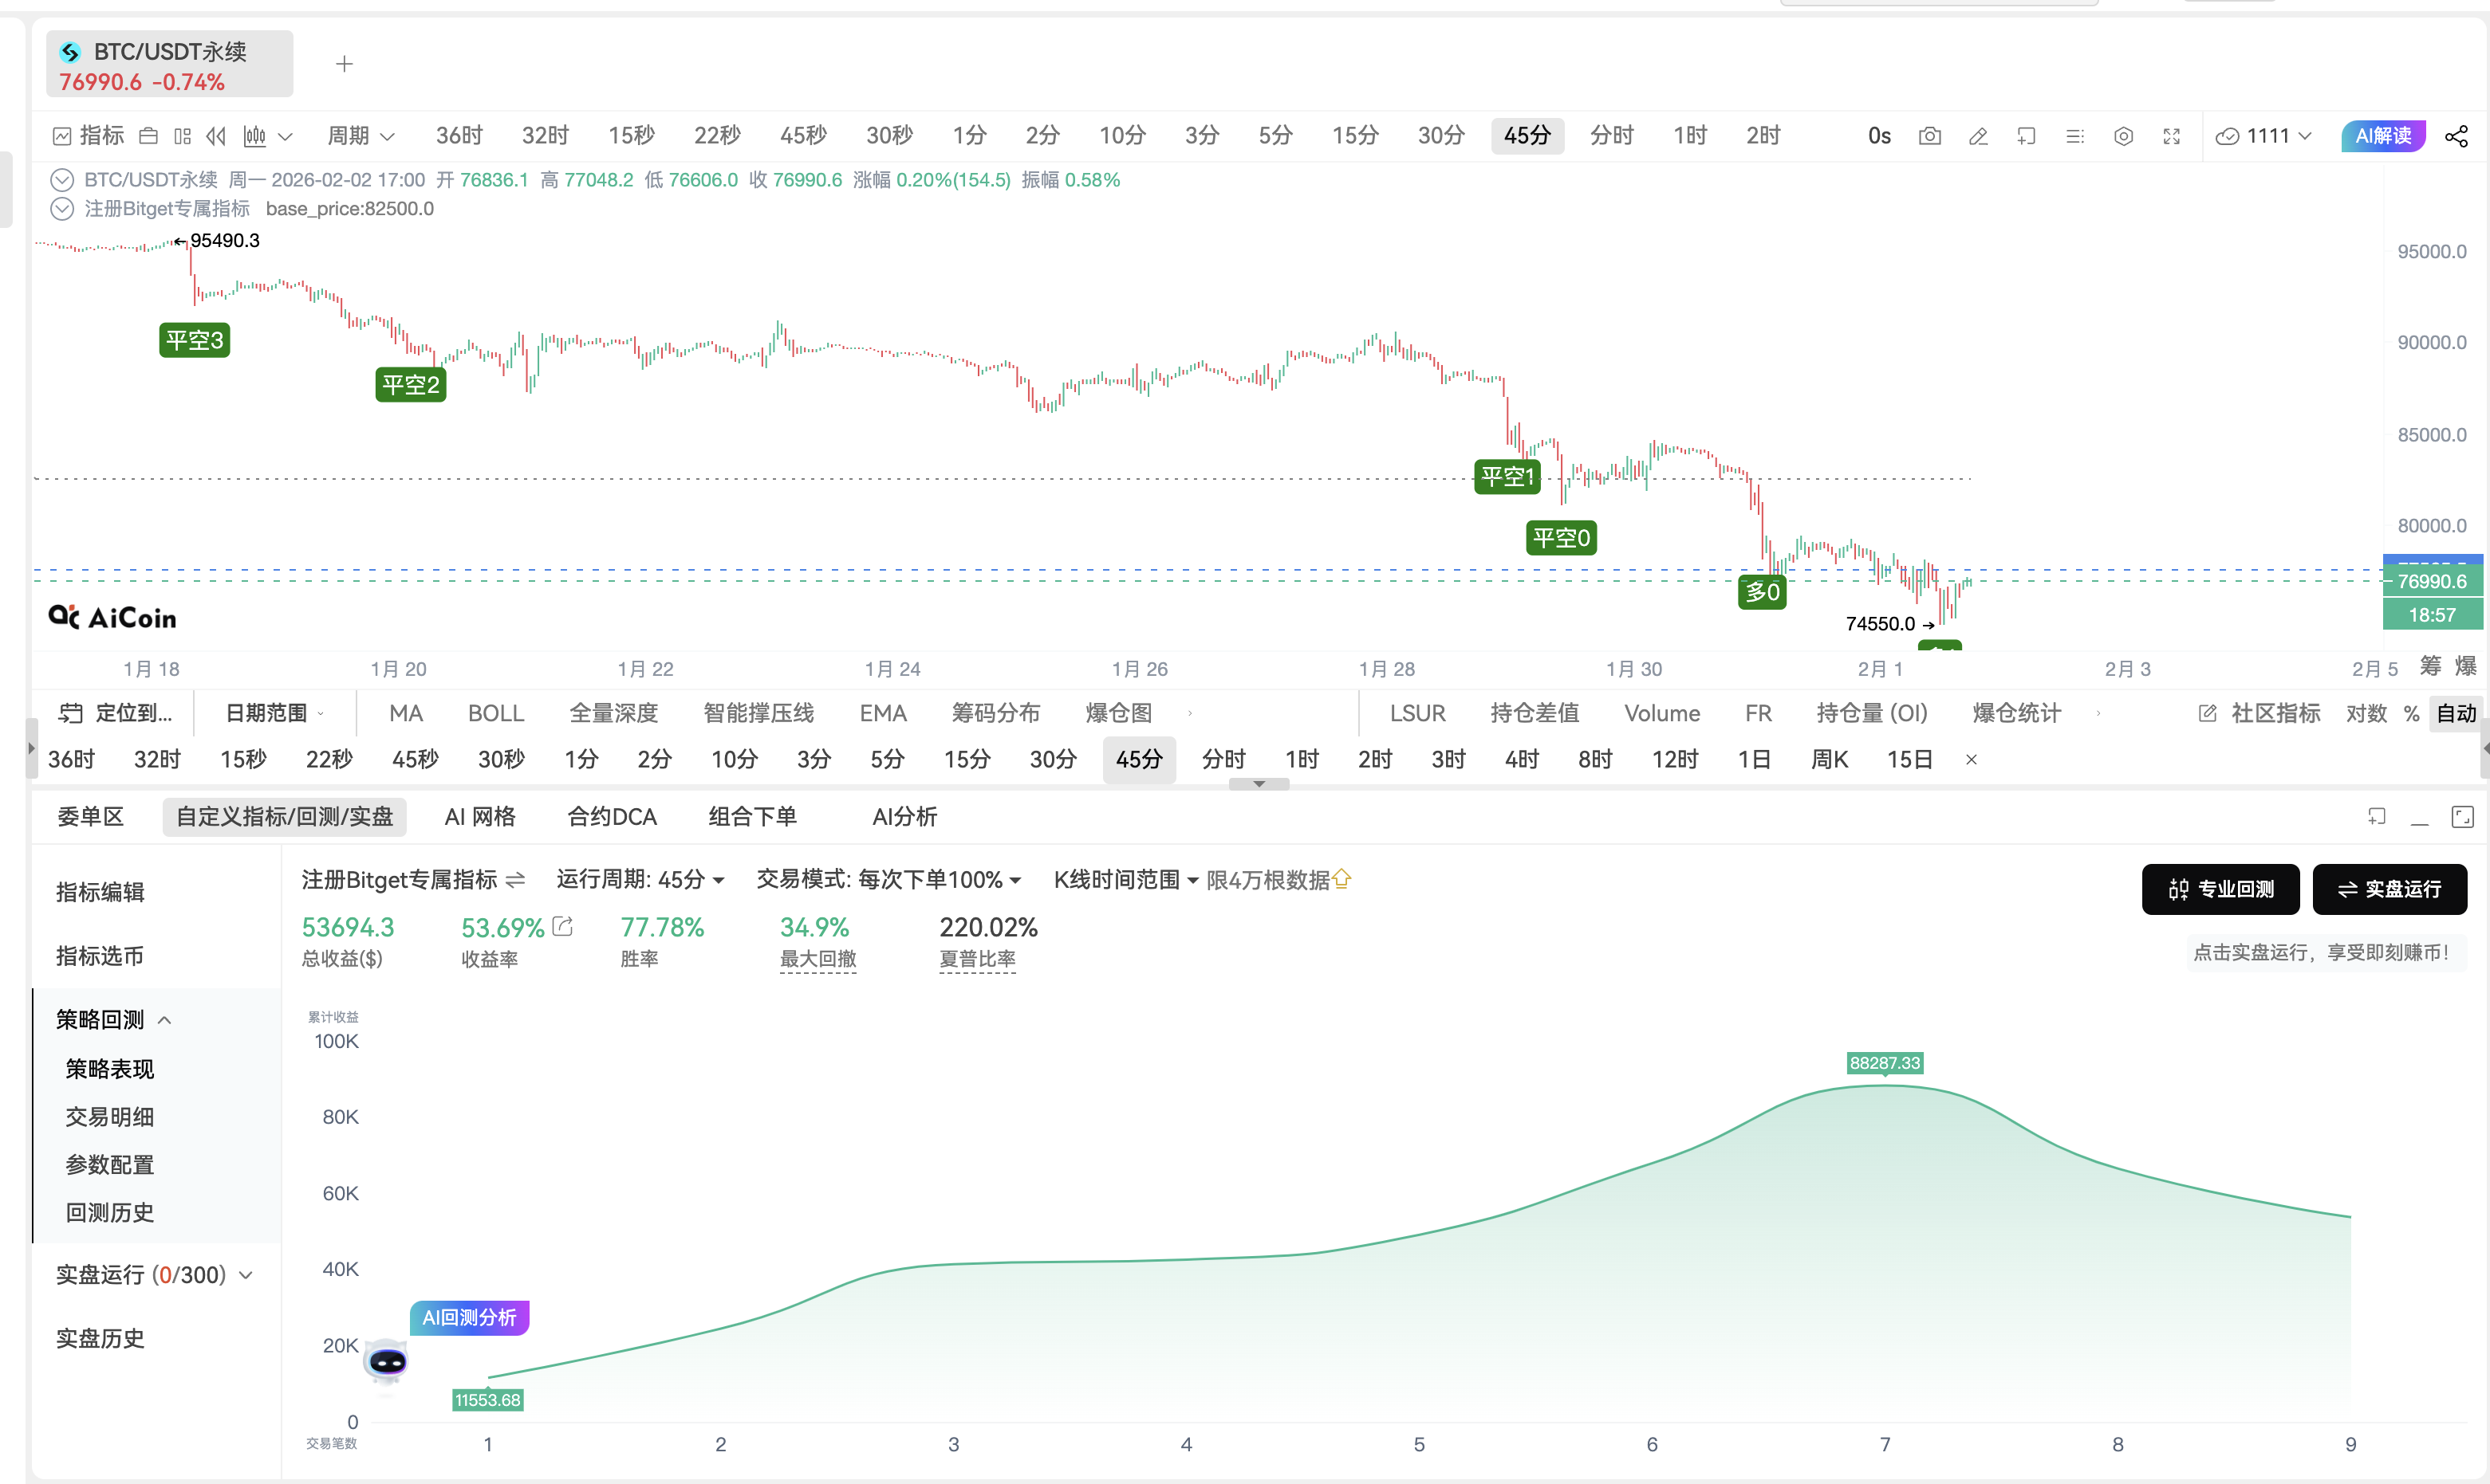Switch to the AI分析 tab

[x=904, y=817]
